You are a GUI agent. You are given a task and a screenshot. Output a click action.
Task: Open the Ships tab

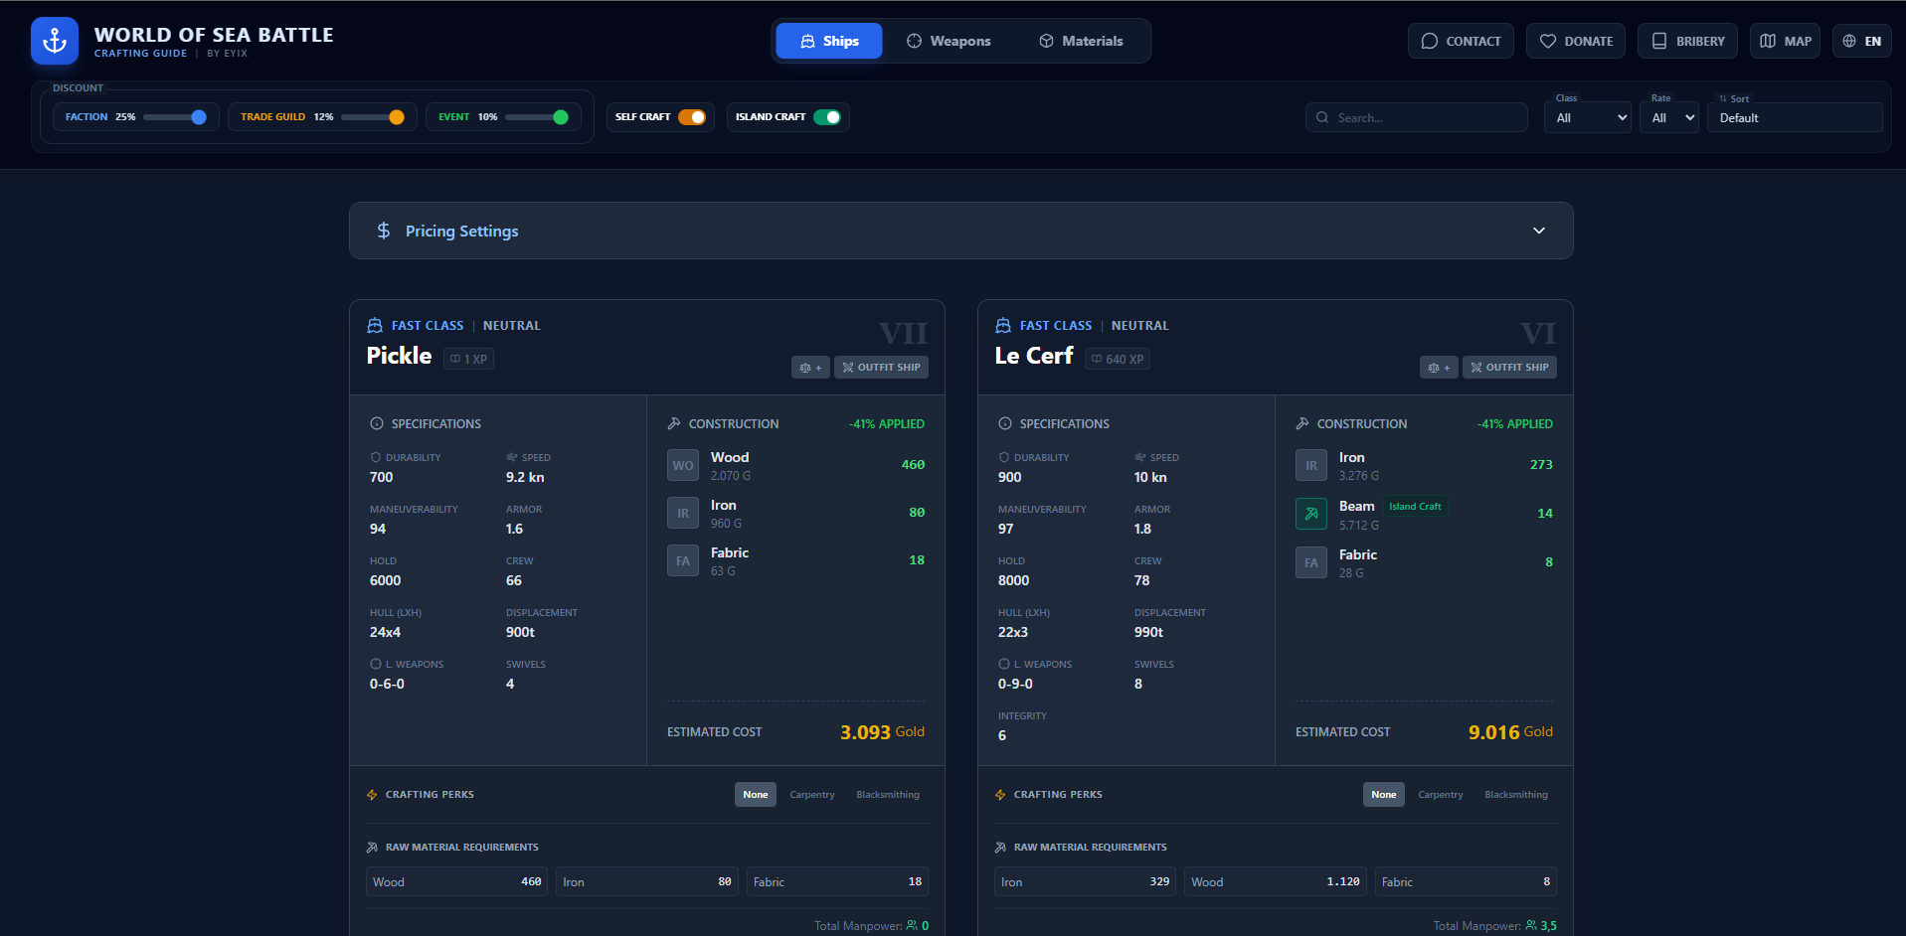(829, 41)
